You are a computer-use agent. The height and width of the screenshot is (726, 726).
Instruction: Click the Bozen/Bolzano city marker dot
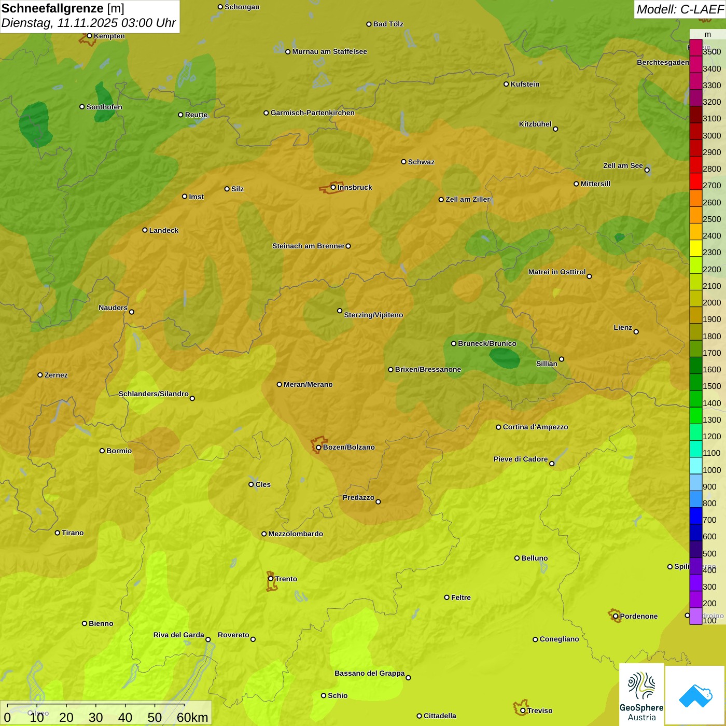point(318,447)
